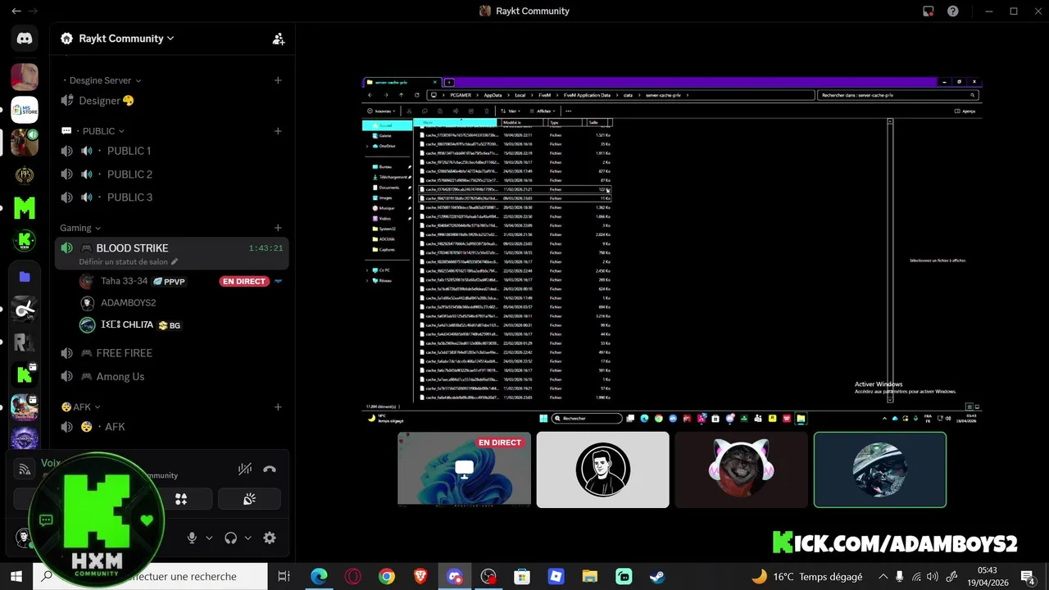Disconnect from voice with the hang-up icon
Screen dimensions: 1049x590
(270, 469)
